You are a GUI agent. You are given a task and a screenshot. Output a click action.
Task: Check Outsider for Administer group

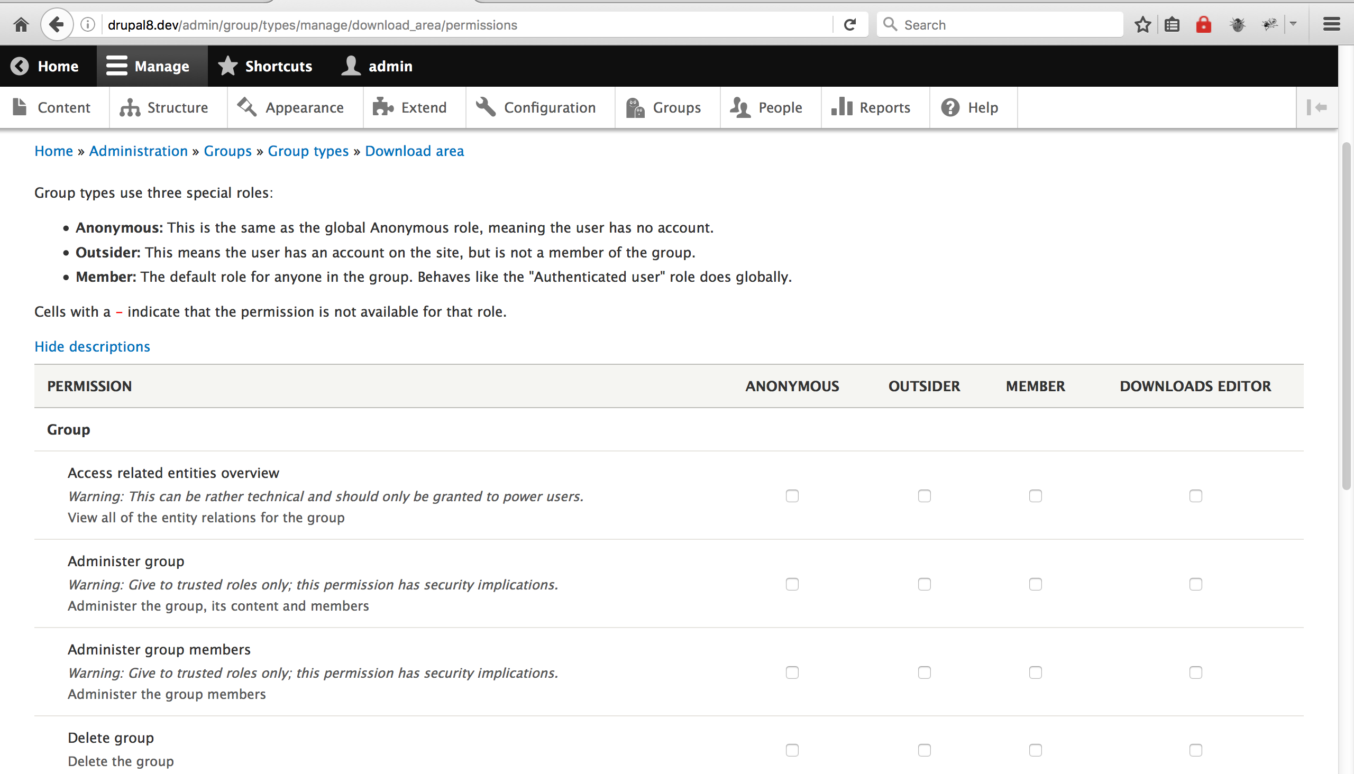pyautogui.click(x=925, y=584)
